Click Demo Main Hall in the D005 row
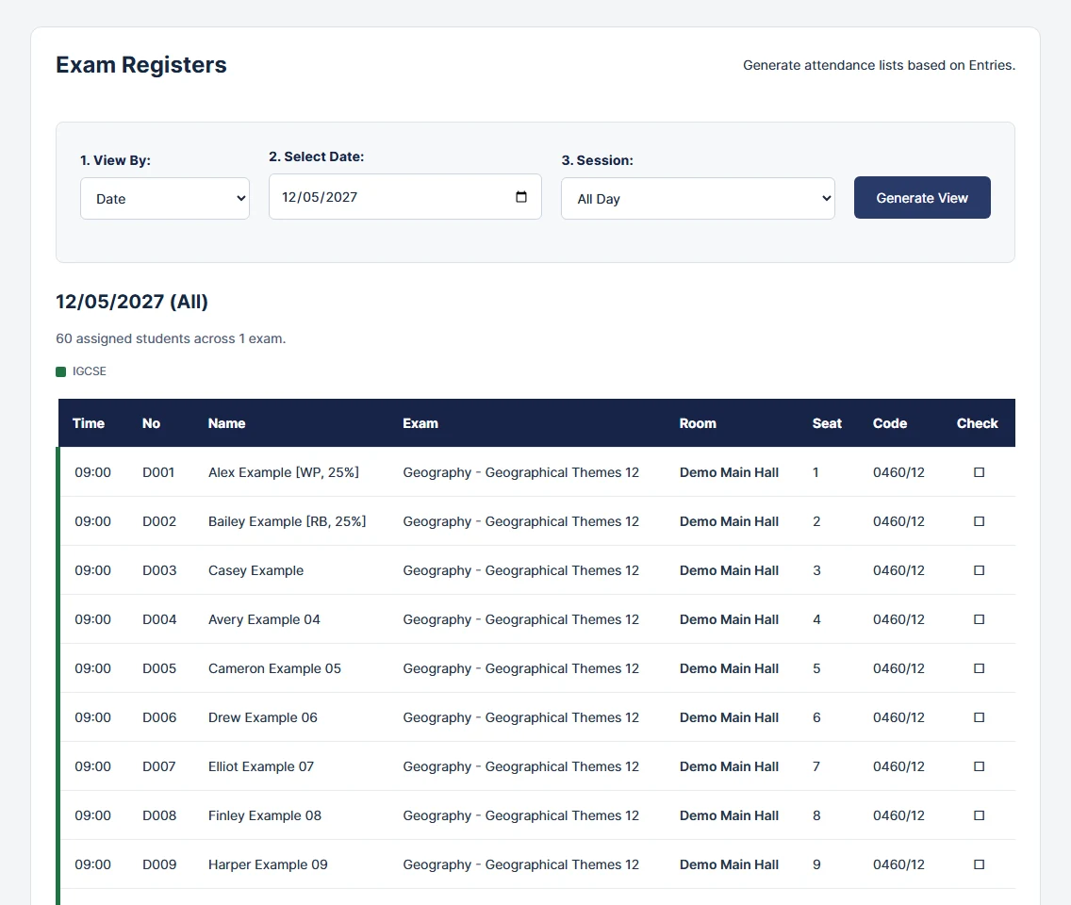This screenshot has width=1071, height=905. click(x=729, y=668)
